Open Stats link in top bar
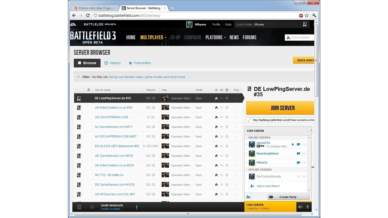Image resolution: width=388 pixels, height=218 pixels. 228,24
